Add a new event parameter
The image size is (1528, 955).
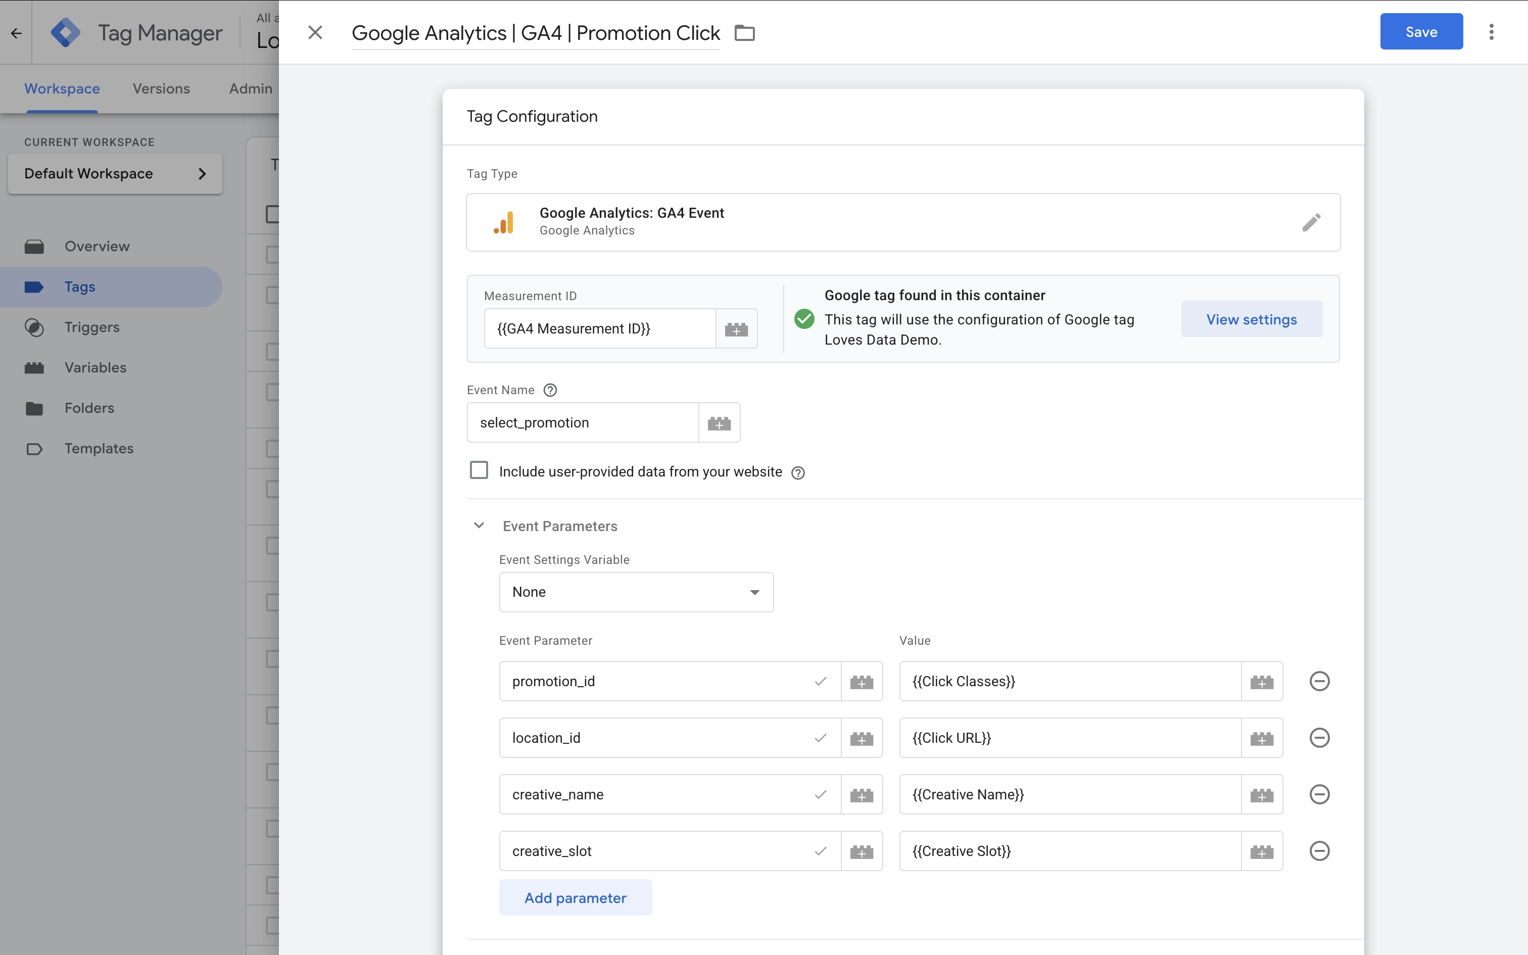(575, 897)
